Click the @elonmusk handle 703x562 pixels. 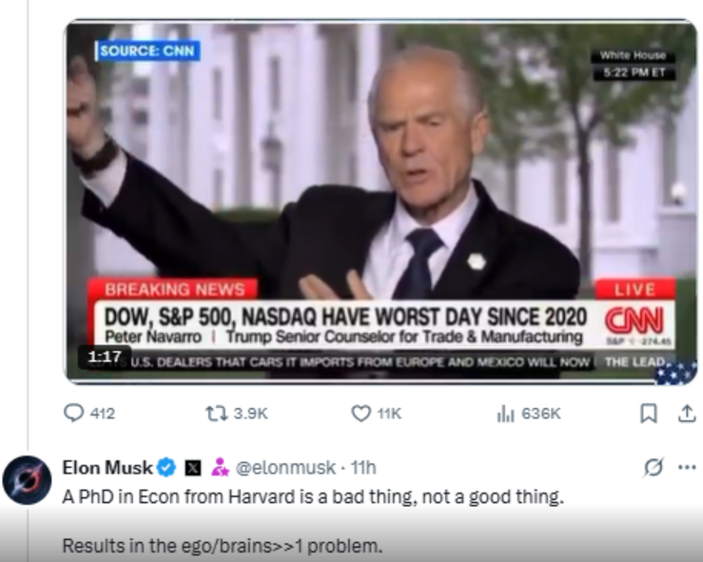click(285, 467)
